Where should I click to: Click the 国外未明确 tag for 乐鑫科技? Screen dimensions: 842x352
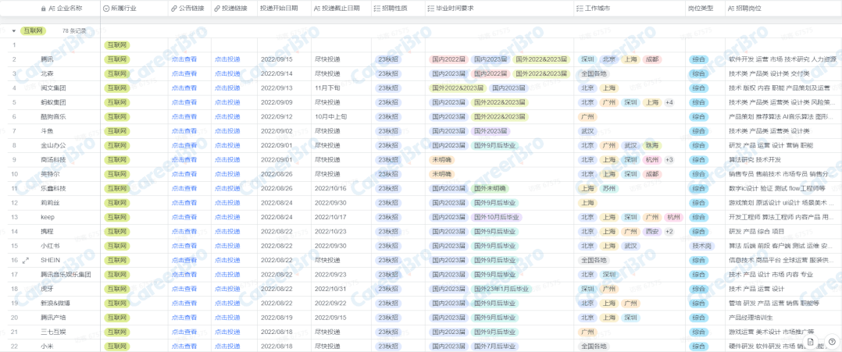(x=491, y=188)
